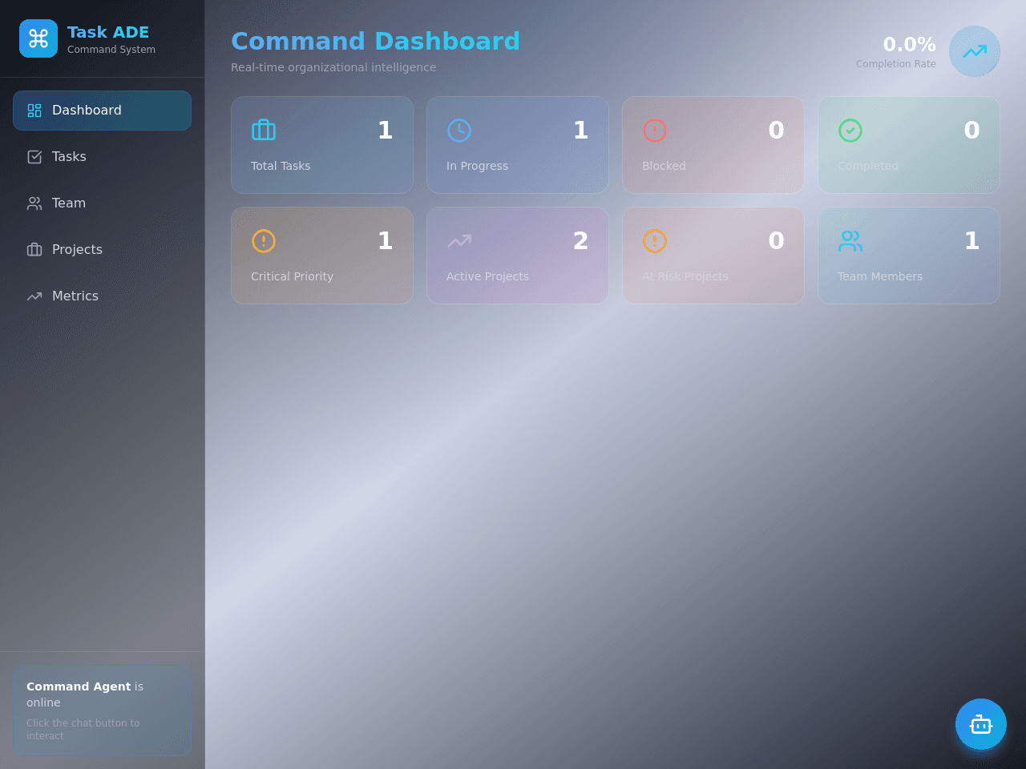The image size is (1026, 769).
Task: Click the Command Agent is online status box
Action: click(x=102, y=710)
